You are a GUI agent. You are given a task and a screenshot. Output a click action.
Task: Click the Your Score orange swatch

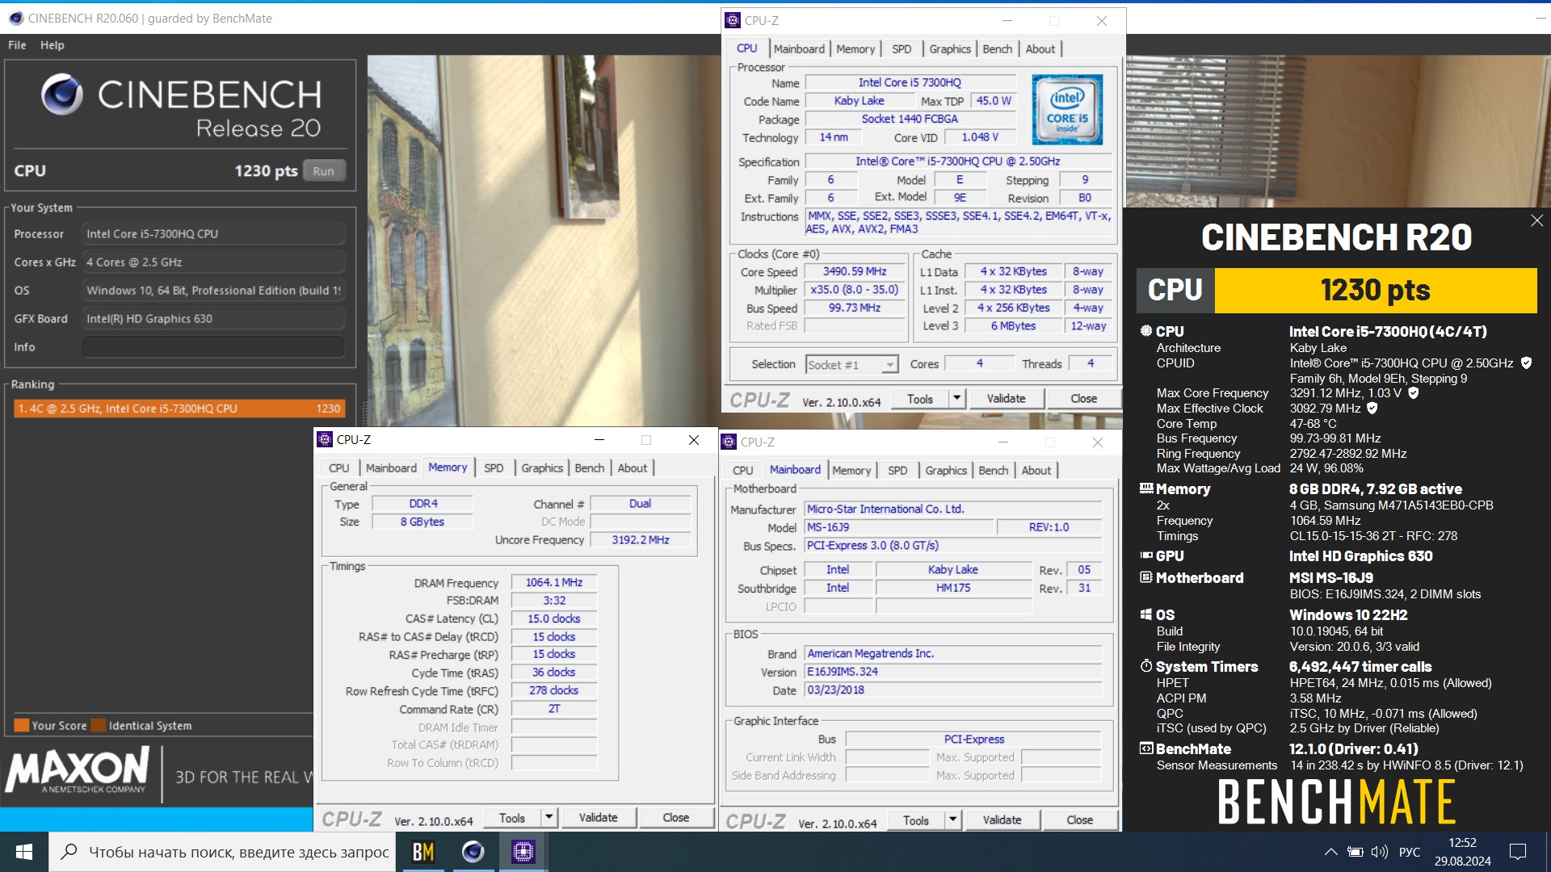click(x=22, y=725)
